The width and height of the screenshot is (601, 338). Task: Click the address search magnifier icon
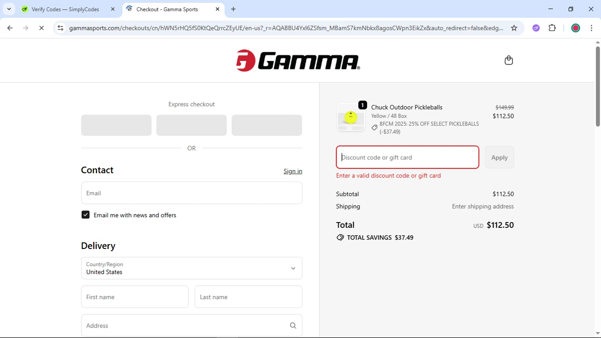point(293,326)
